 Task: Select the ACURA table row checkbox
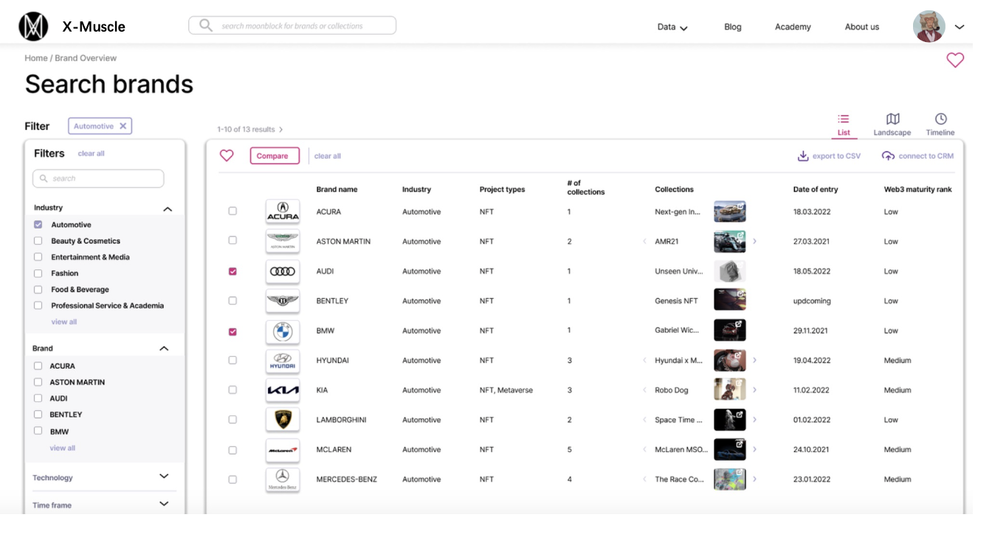232,211
